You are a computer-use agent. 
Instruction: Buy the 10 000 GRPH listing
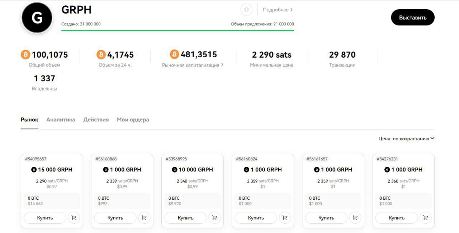pyautogui.click(x=185, y=218)
